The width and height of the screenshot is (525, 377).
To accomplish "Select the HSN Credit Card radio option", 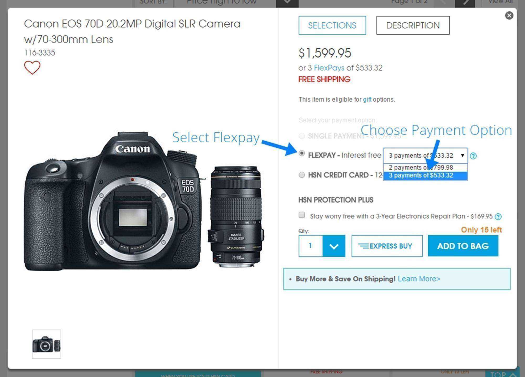I will [302, 175].
